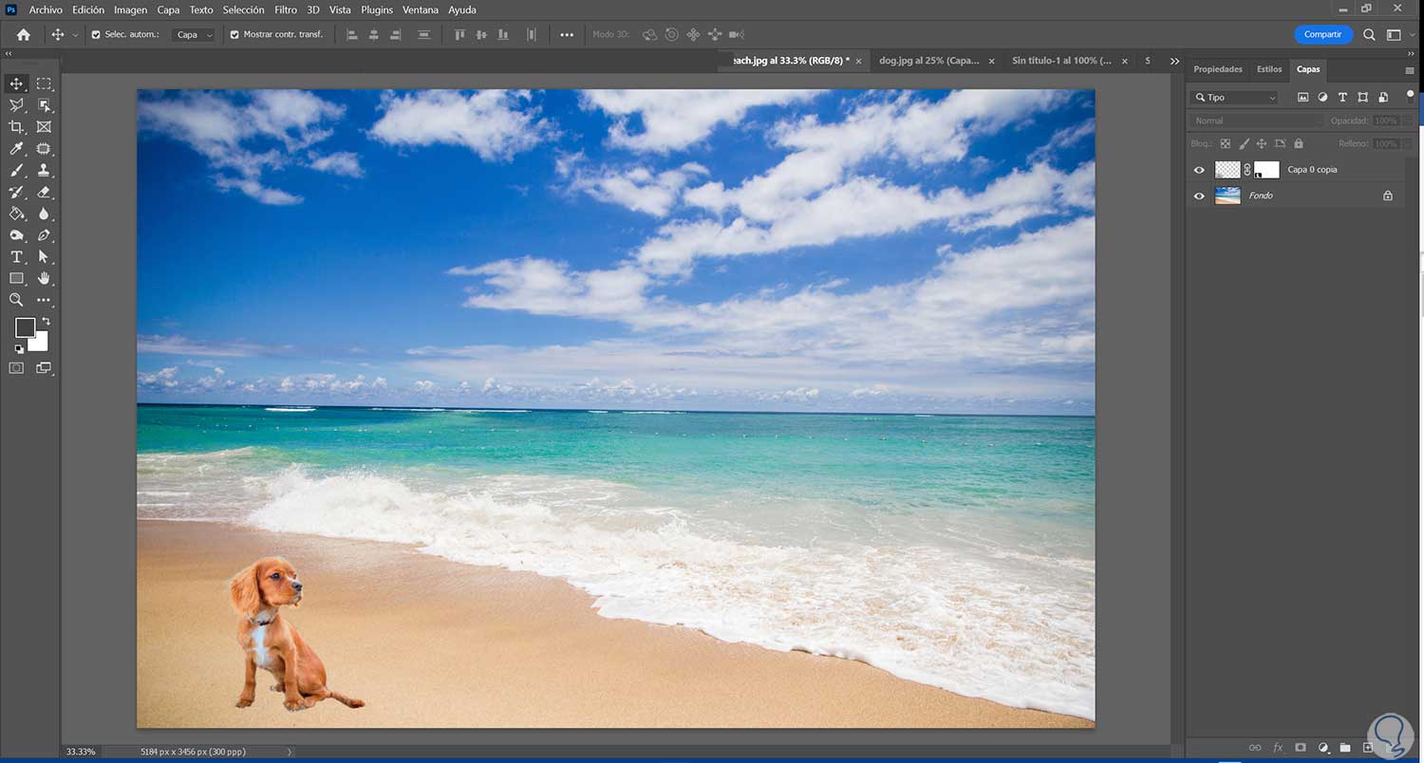This screenshot has height=763, width=1424.
Task: Open the Edit Toolbar three-dots button
Action: [x=44, y=300]
